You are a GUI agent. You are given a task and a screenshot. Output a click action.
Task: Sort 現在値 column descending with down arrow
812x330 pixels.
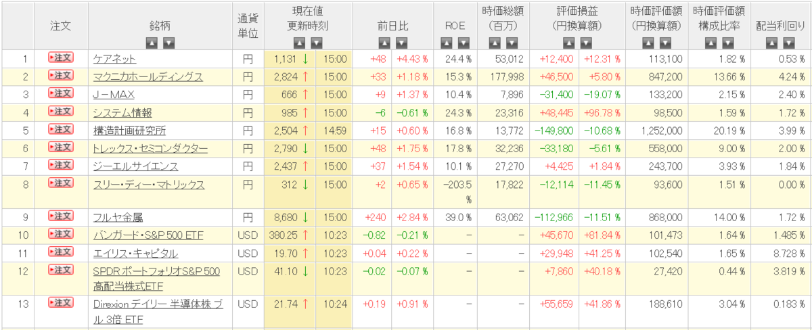(317, 43)
